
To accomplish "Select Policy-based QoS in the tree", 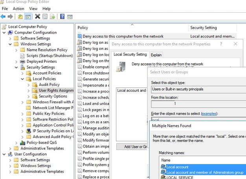I will (43, 142).
